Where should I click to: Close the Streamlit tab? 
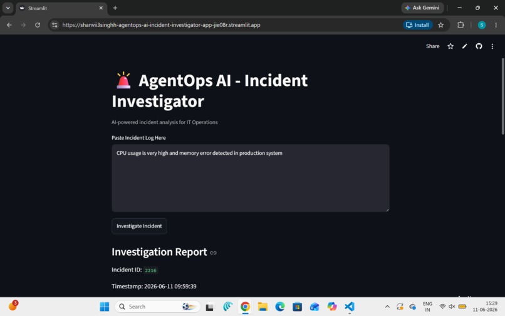[101, 8]
